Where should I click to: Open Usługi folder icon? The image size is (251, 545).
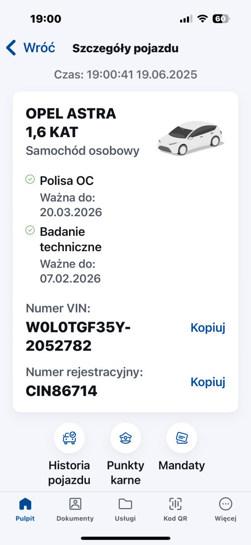tap(125, 504)
